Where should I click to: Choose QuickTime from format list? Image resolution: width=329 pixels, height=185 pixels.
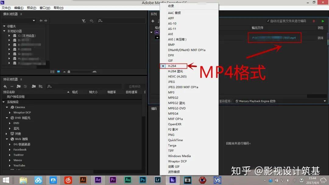pyautogui.click(x=175, y=140)
